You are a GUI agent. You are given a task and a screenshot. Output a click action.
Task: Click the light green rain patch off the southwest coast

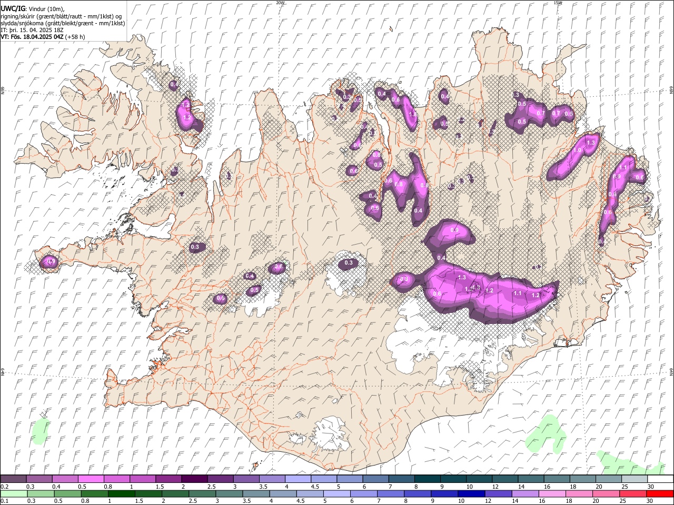pos(40,432)
